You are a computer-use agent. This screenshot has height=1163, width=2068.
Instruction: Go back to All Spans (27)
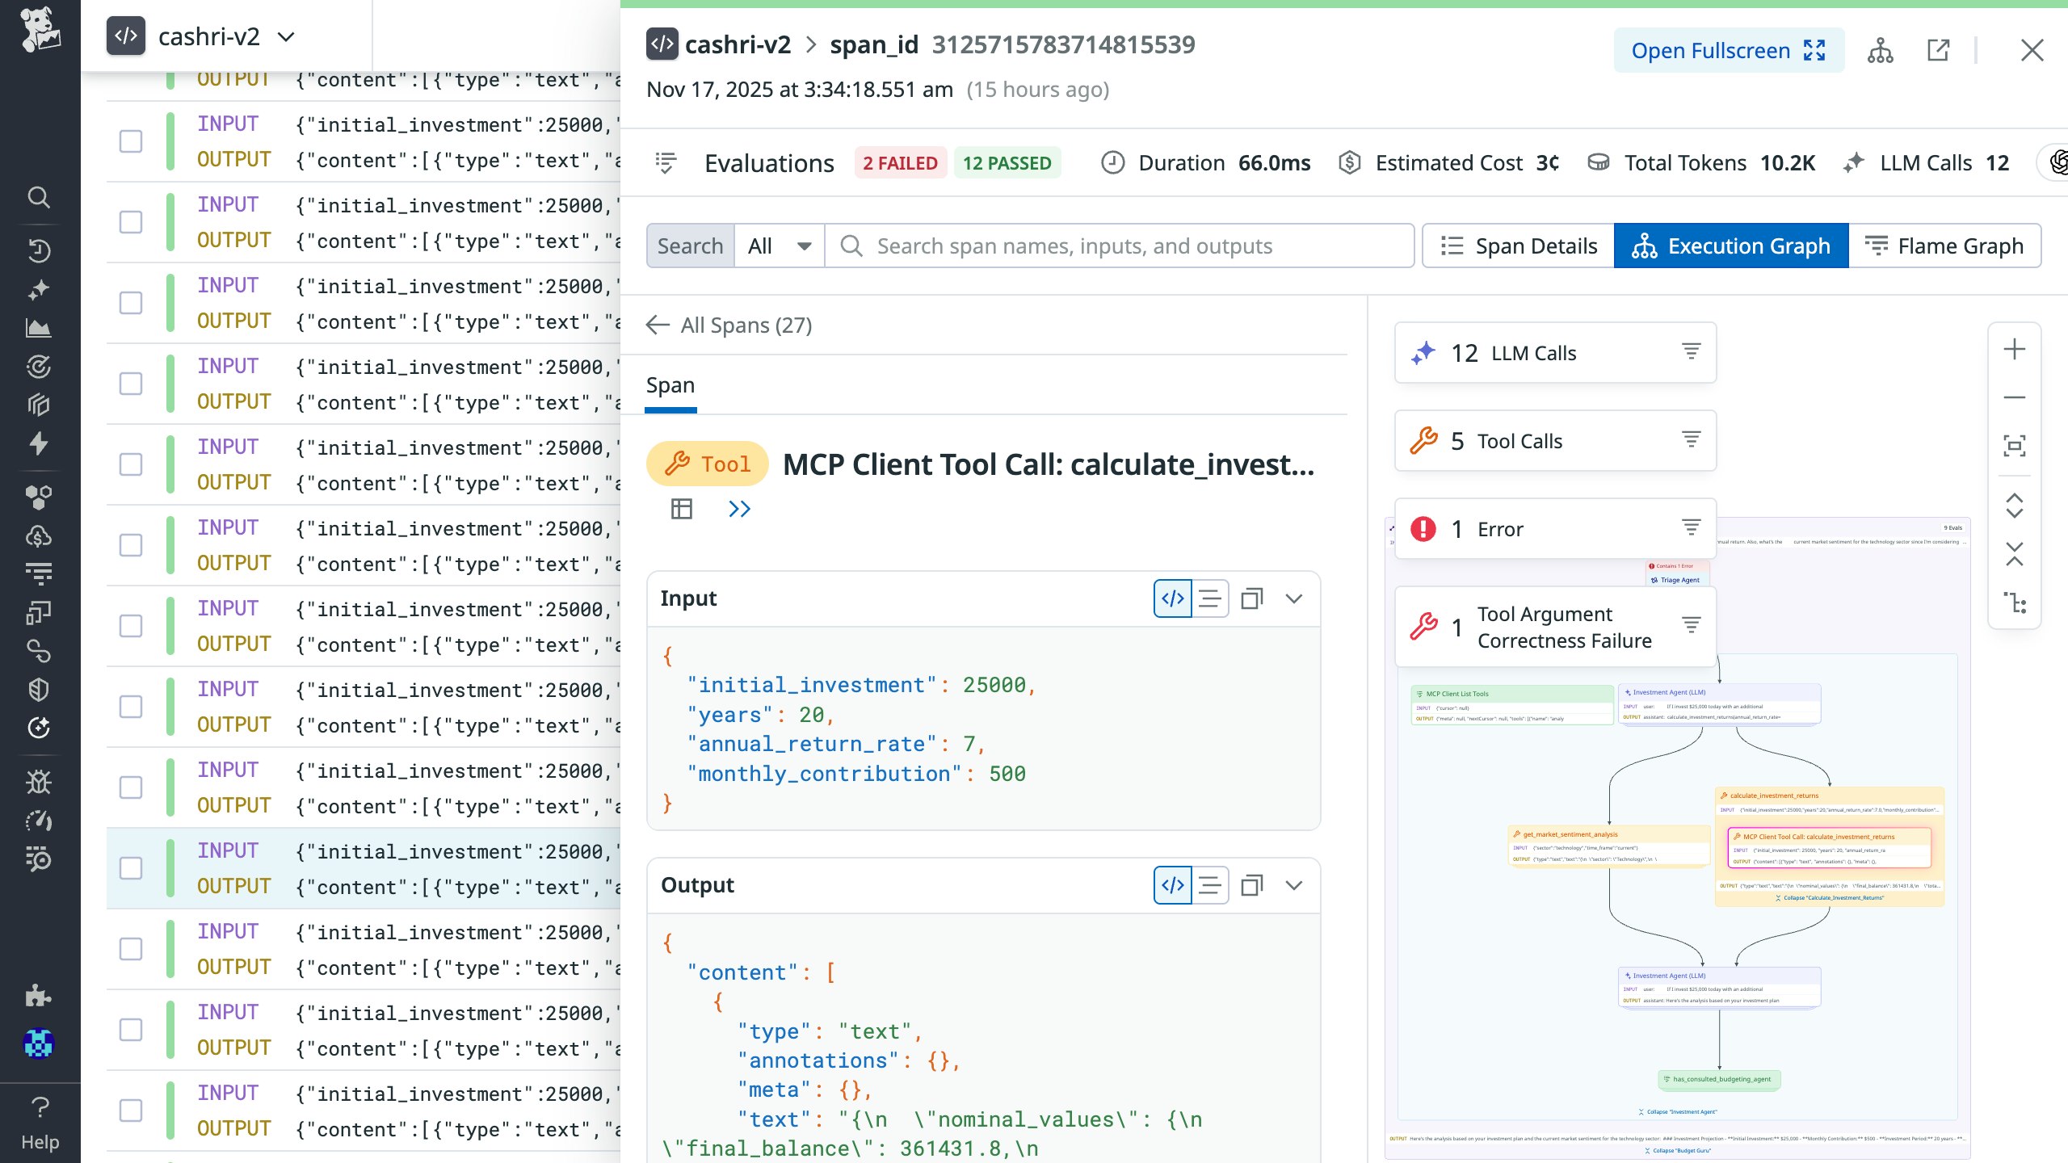pyautogui.click(x=729, y=325)
